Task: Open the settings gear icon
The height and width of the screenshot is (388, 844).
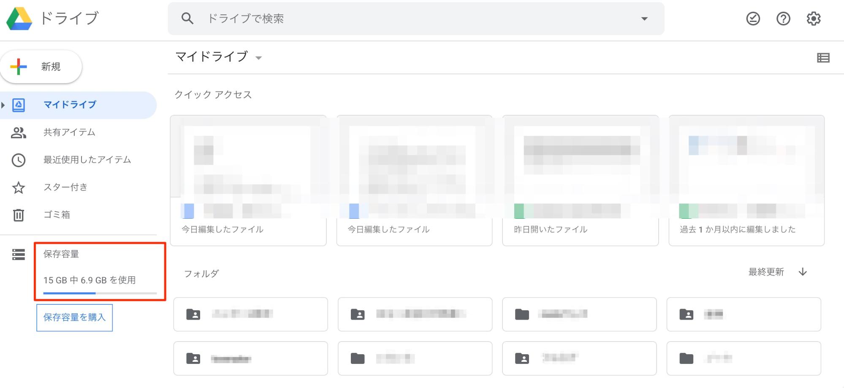Action: (814, 19)
